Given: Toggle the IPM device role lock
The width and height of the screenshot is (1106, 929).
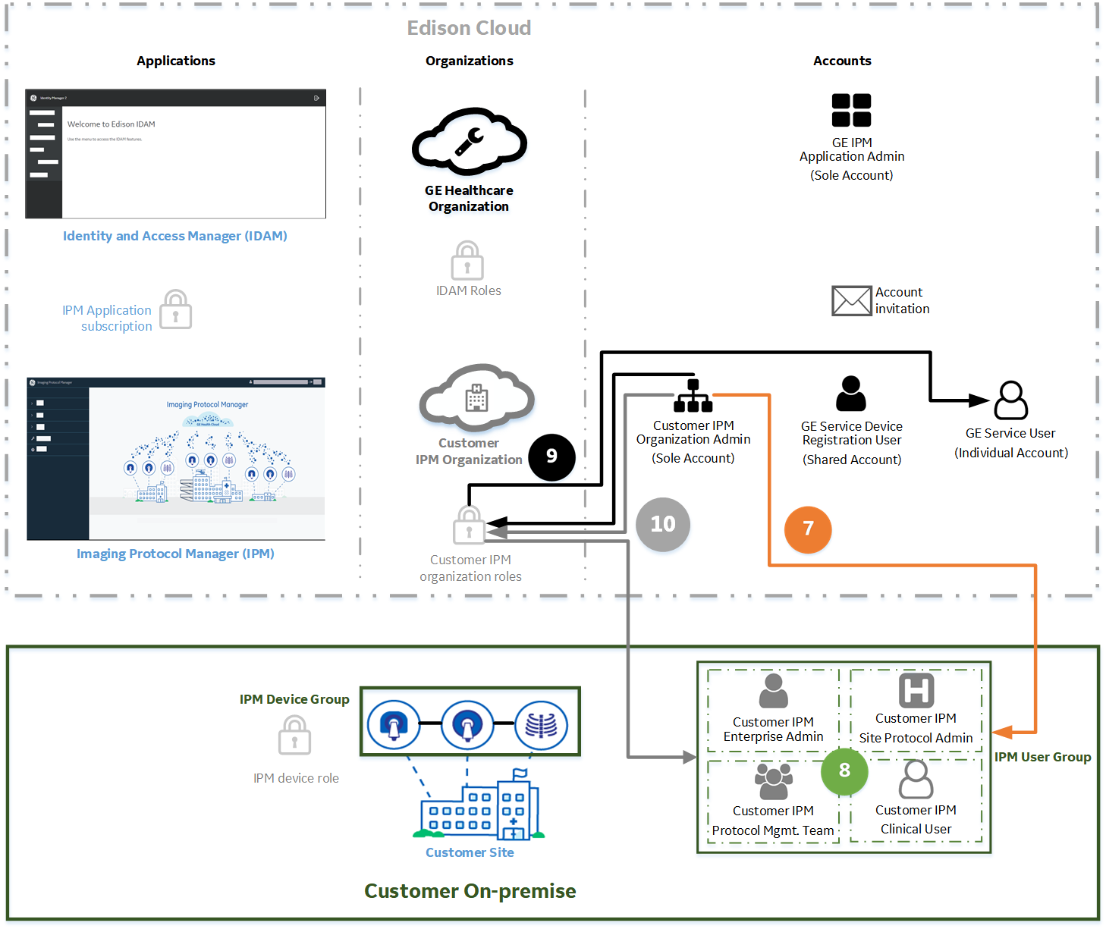Looking at the screenshot, I should click(x=295, y=734).
